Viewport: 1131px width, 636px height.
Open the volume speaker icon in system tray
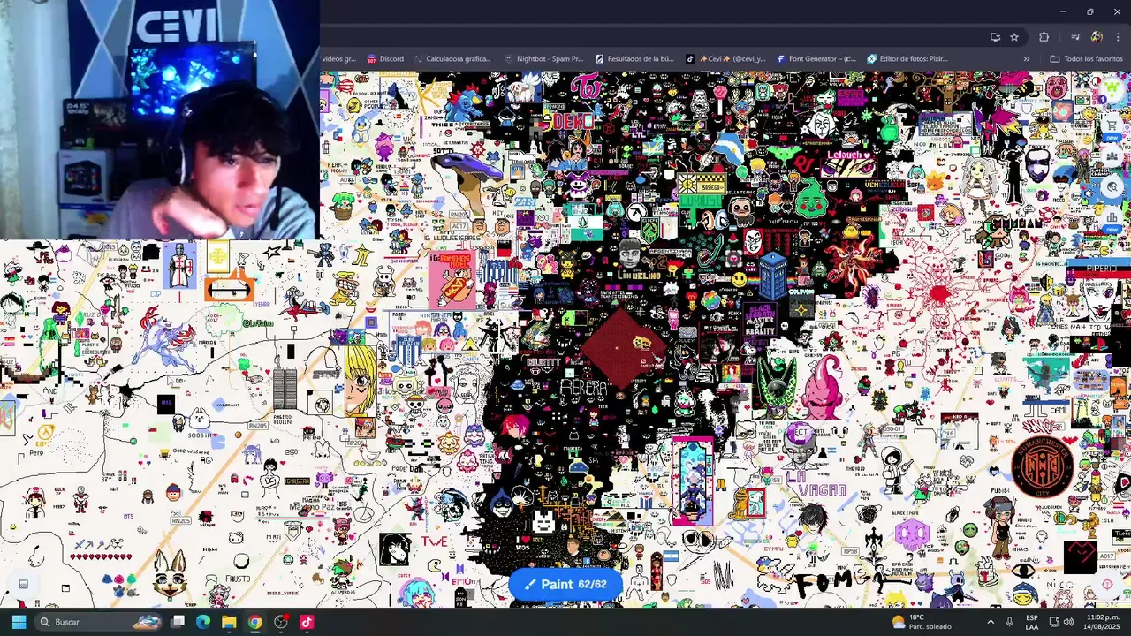(1069, 622)
